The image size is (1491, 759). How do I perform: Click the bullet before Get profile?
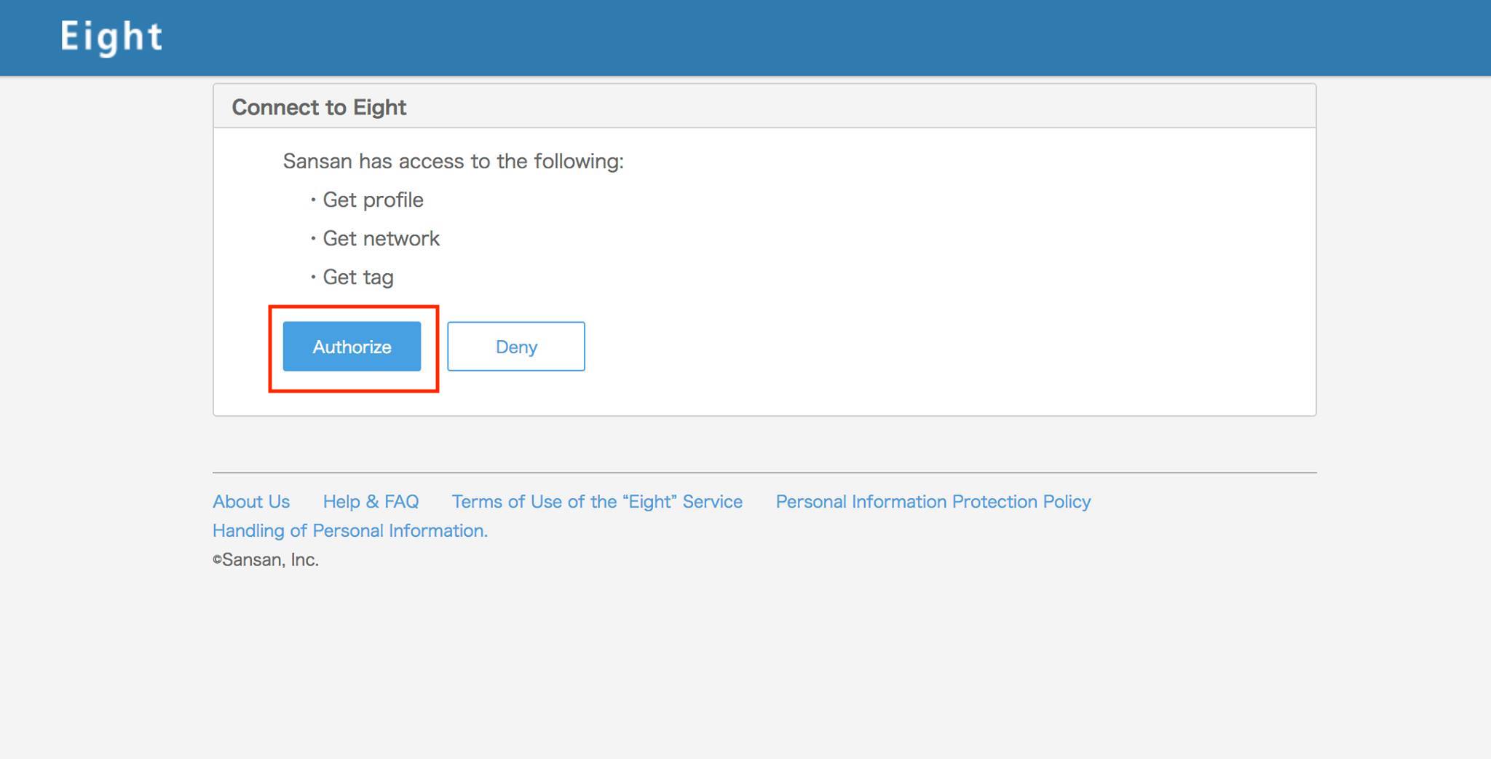pos(313,200)
